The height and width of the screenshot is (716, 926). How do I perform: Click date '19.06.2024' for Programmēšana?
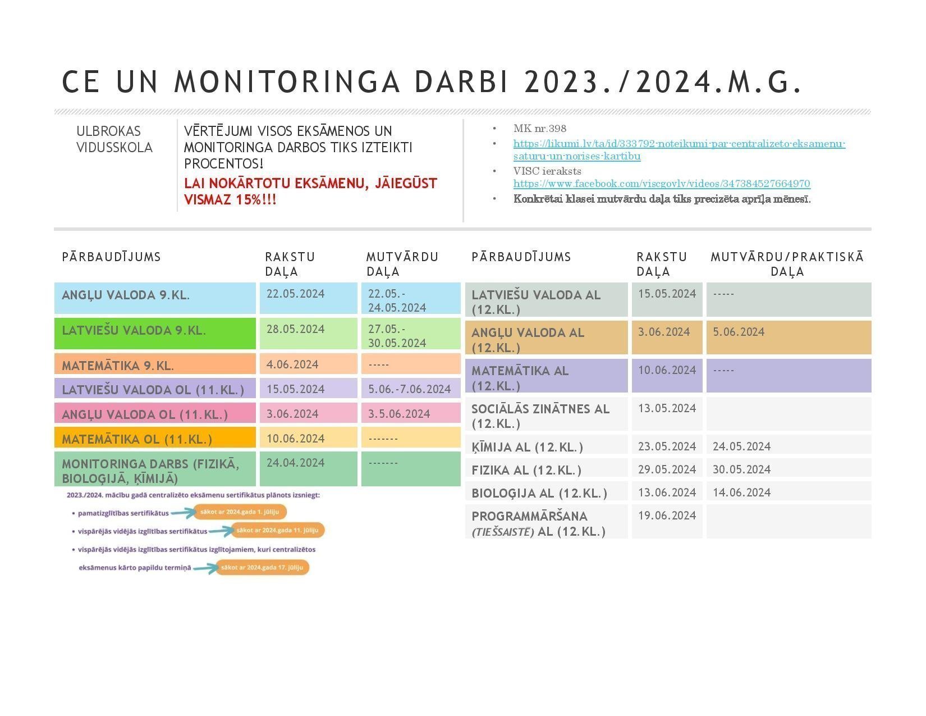click(667, 516)
